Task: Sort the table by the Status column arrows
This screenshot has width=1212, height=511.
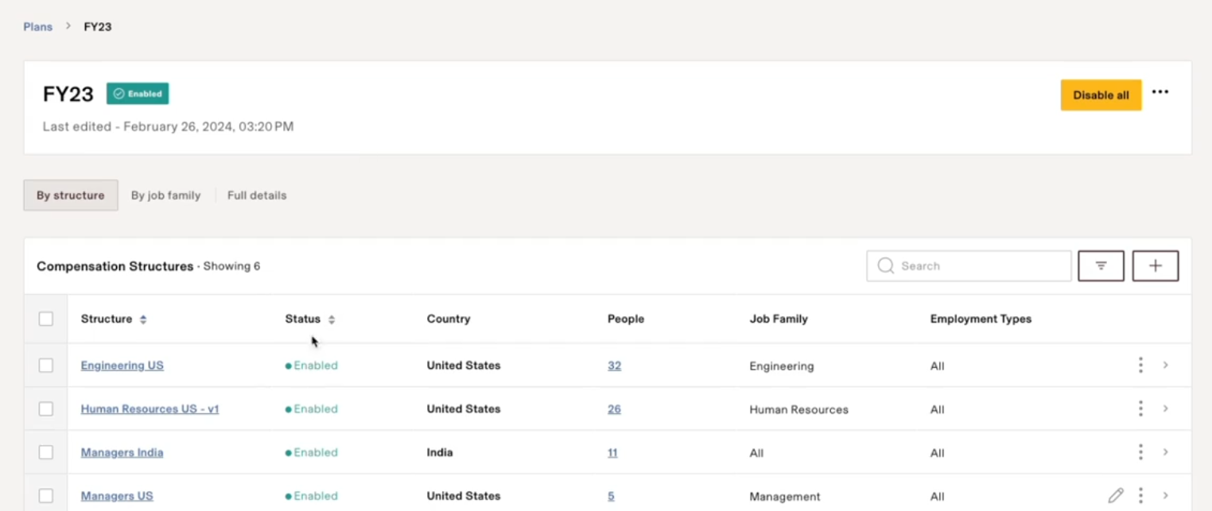Action: (332, 319)
